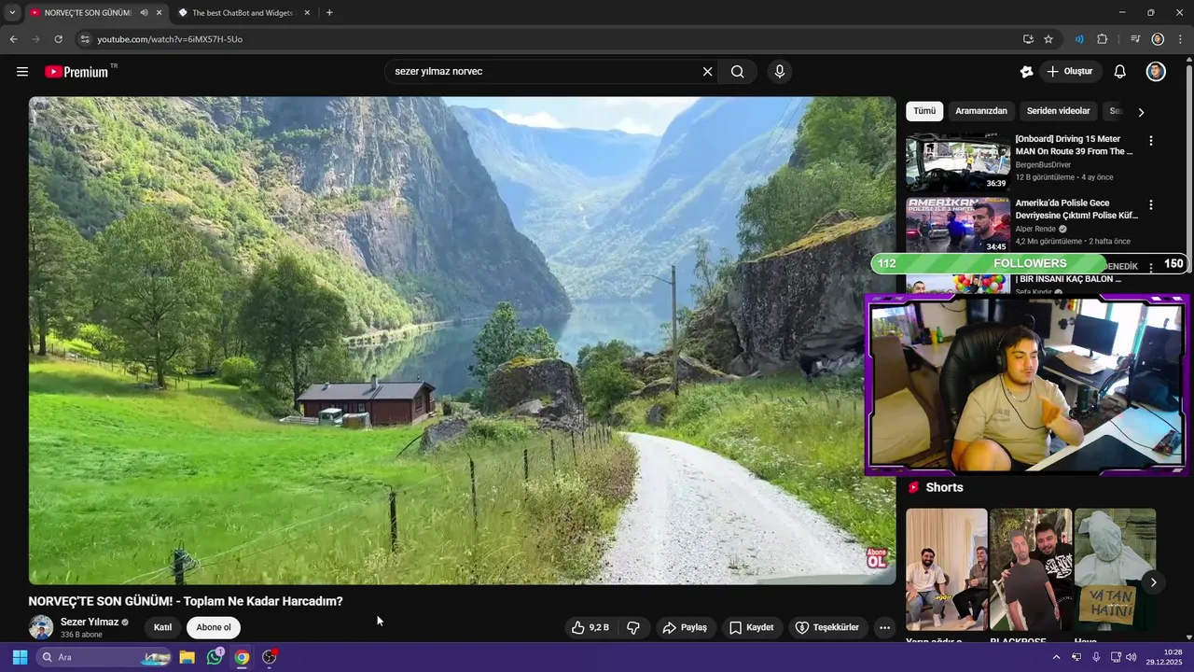Open Chrome extensions puzzle menu
The width and height of the screenshot is (1194, 672).
pyautogui.click(x=1103, y=39)
